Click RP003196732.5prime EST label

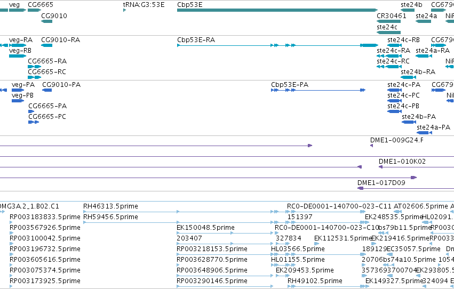(45, 249)
